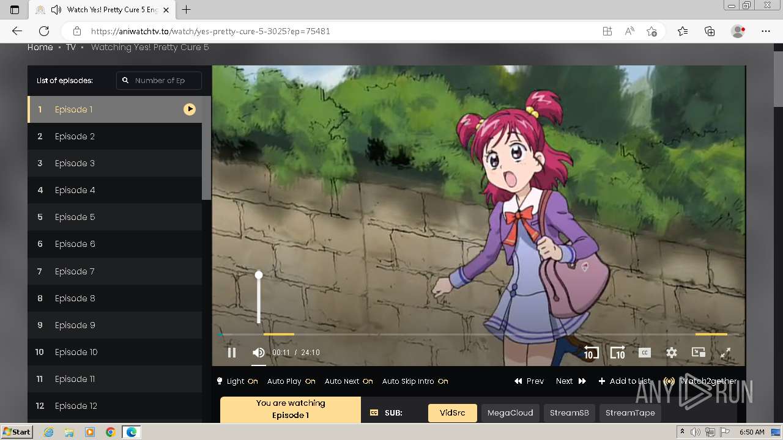Screen dimensions: 783x440
Task: Click episode list scrollbar
Action: coord(206,148)
